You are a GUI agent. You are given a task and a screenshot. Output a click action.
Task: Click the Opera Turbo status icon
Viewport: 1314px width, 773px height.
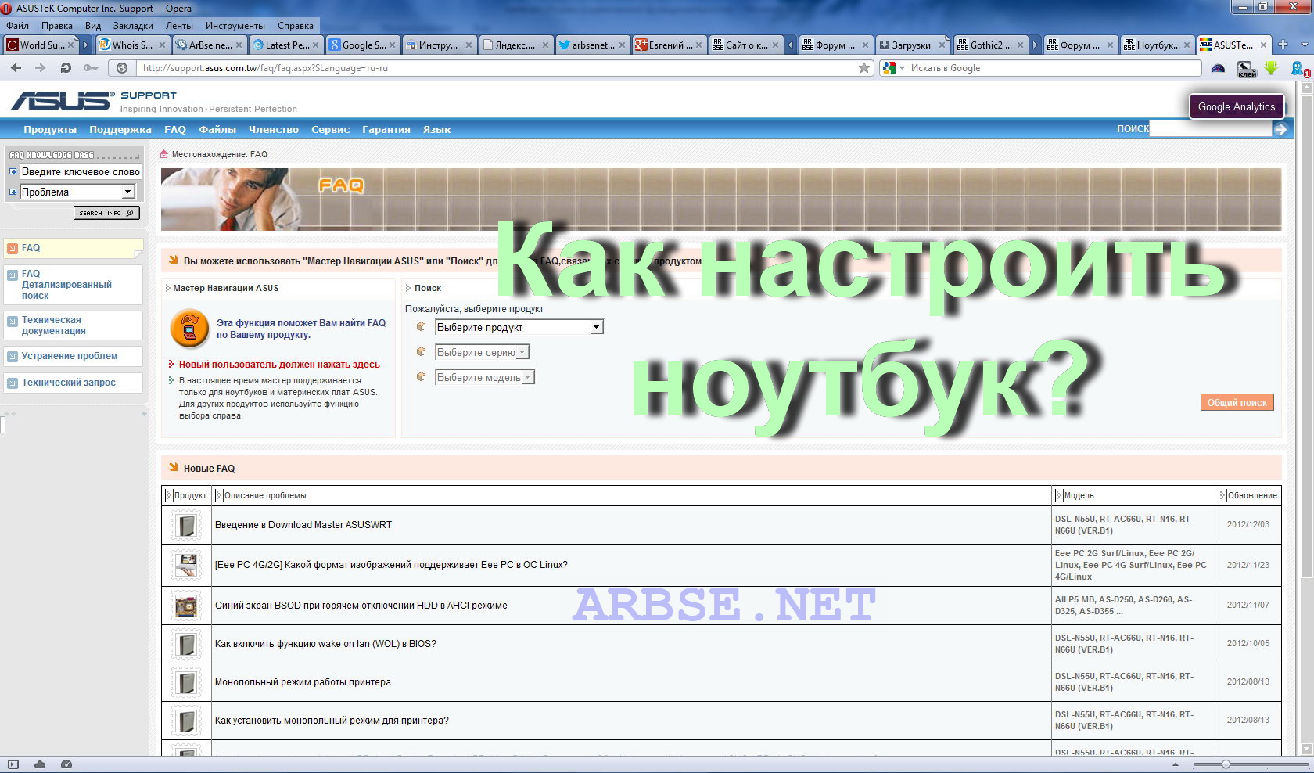click(x=66, y=764)
